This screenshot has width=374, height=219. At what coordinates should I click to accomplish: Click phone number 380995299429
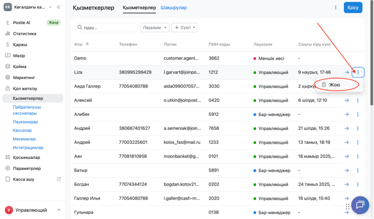pos(135,72)
